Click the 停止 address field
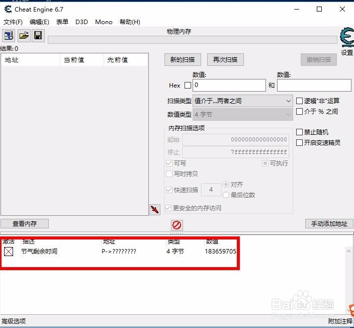This screenshot has width=354, height=328. point(236,152)
